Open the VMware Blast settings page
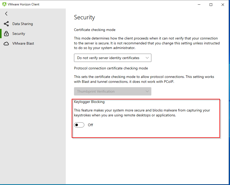This screenshot has height=185, width=230. pyautogui.click(x=23, y=44)
